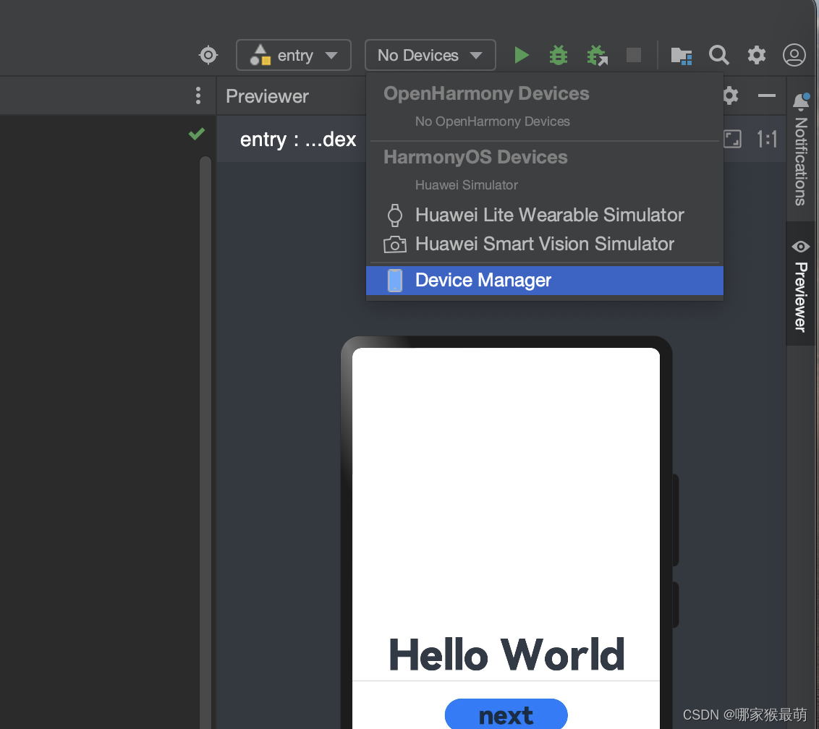
Task: Click the eye icon on the Previewer tab
Action: 801,247
